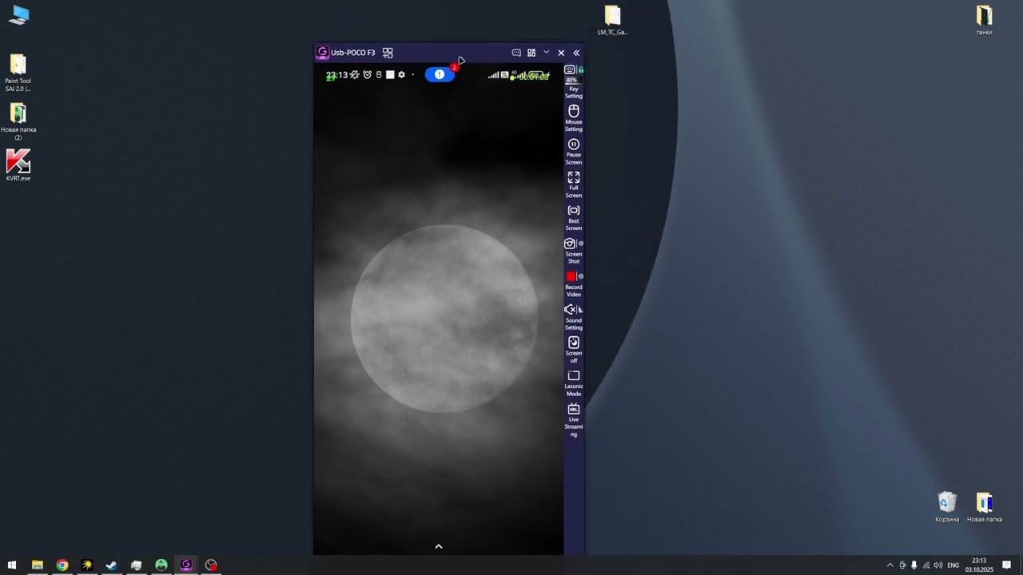Open Sound Setting speaker icon
This screenshot has height=575, width=1023.
pos(570,309)
